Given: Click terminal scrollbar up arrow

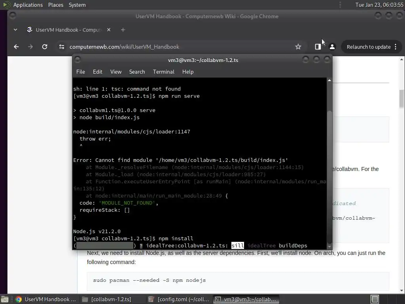Looking at the screenshot, I should click(x=329, y=80).
